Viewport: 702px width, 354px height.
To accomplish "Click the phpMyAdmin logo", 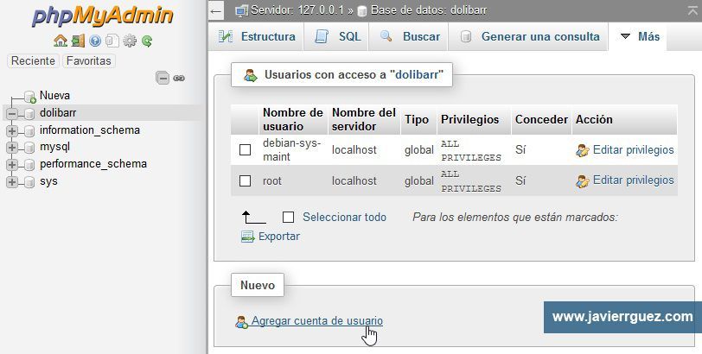I will click(x=103, y=17).
